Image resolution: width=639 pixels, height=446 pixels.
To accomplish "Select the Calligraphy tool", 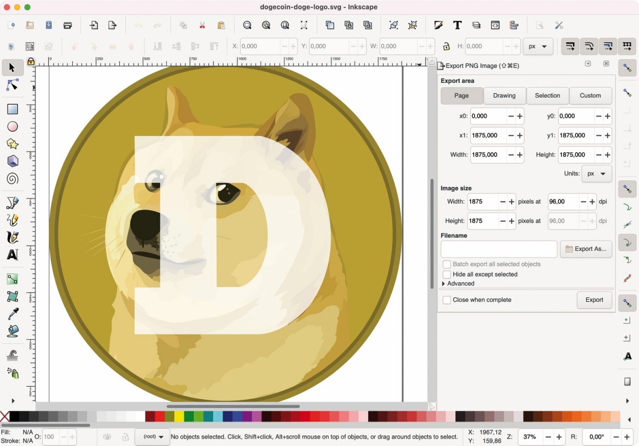I will pos(12,237).
